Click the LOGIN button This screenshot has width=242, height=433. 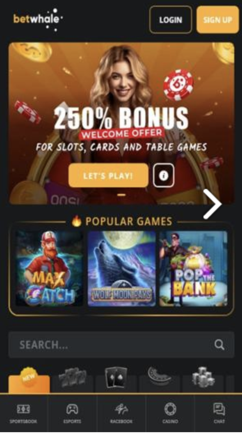click(171, 20)
